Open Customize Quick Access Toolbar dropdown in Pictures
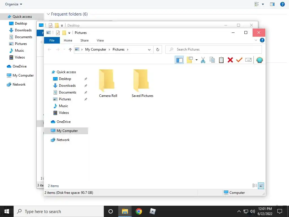 69,33
